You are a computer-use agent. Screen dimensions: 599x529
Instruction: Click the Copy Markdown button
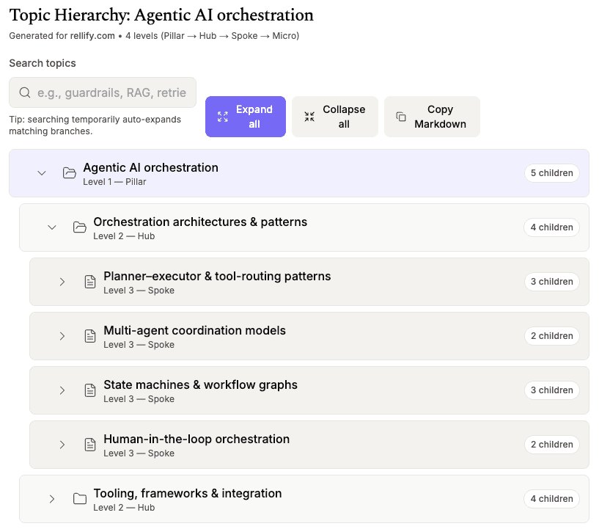pos(432,117)
